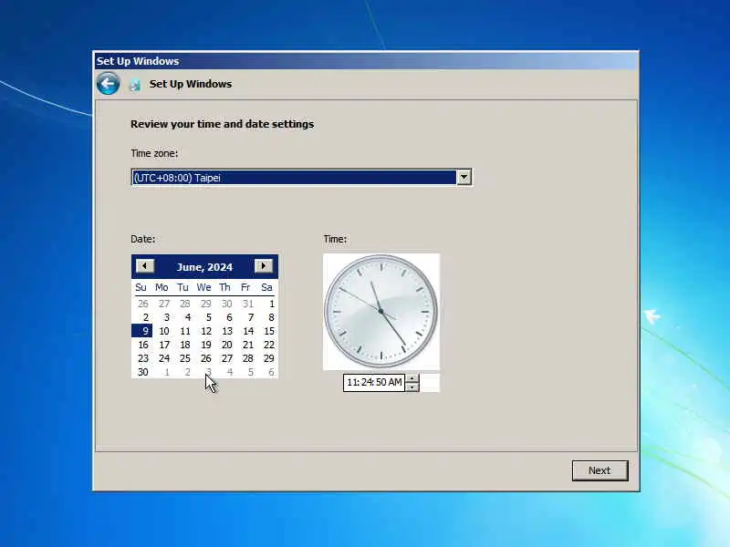Go back using the blue back arrow

point(108,84)
